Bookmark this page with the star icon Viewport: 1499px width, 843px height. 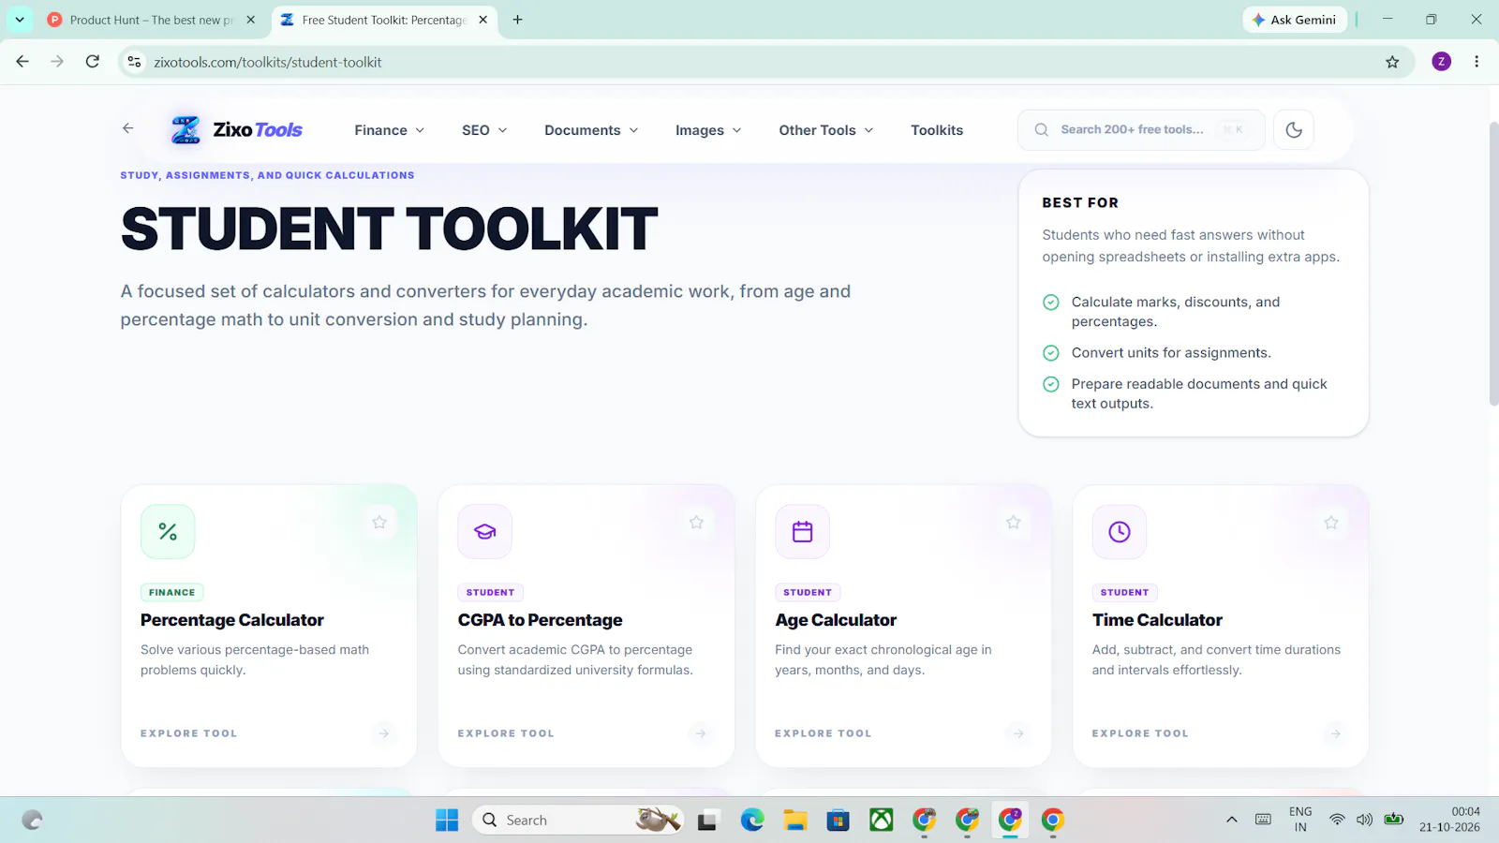(1392, 62)
